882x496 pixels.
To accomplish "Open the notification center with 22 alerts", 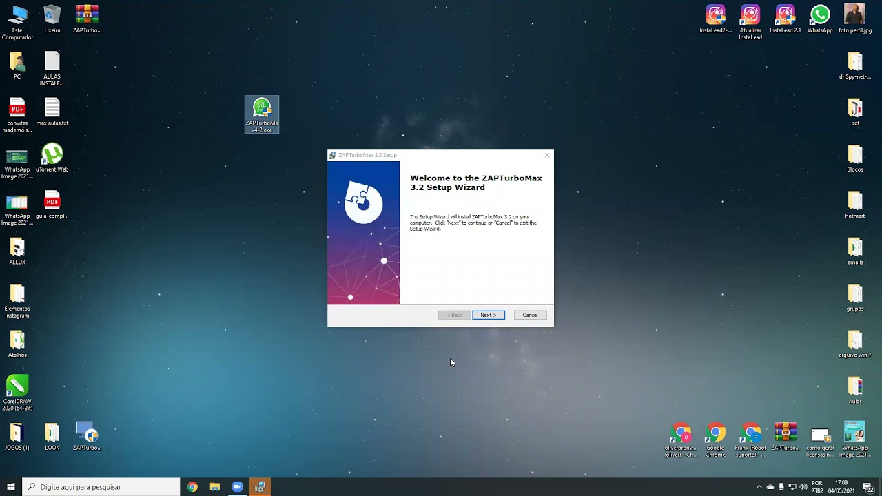I will click(x=868, y=487).
